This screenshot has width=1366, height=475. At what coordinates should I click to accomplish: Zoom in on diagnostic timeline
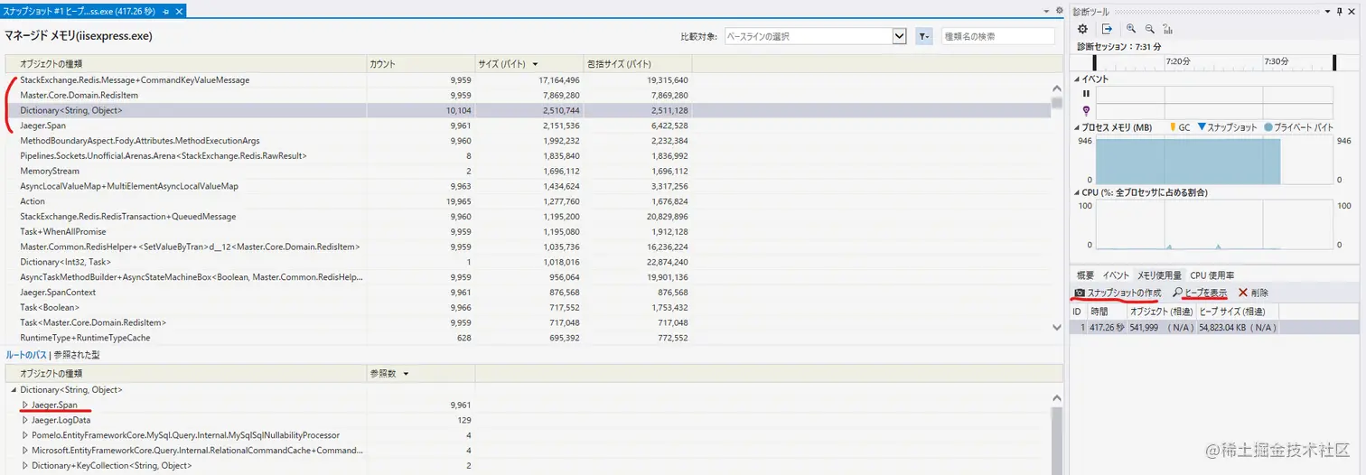1131,29
